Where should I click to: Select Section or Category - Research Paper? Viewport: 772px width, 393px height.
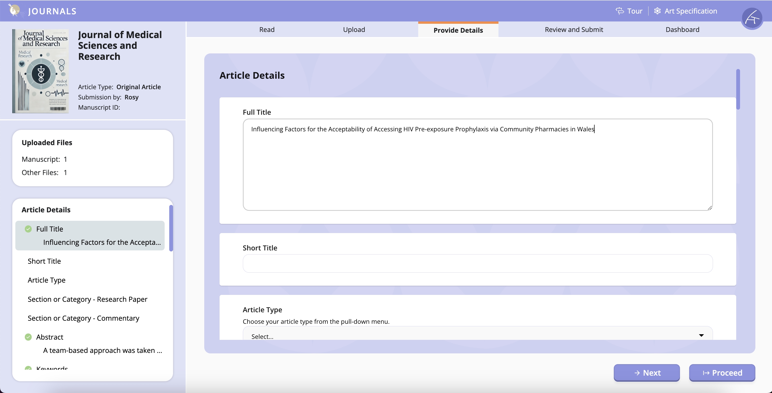point(87,299)
